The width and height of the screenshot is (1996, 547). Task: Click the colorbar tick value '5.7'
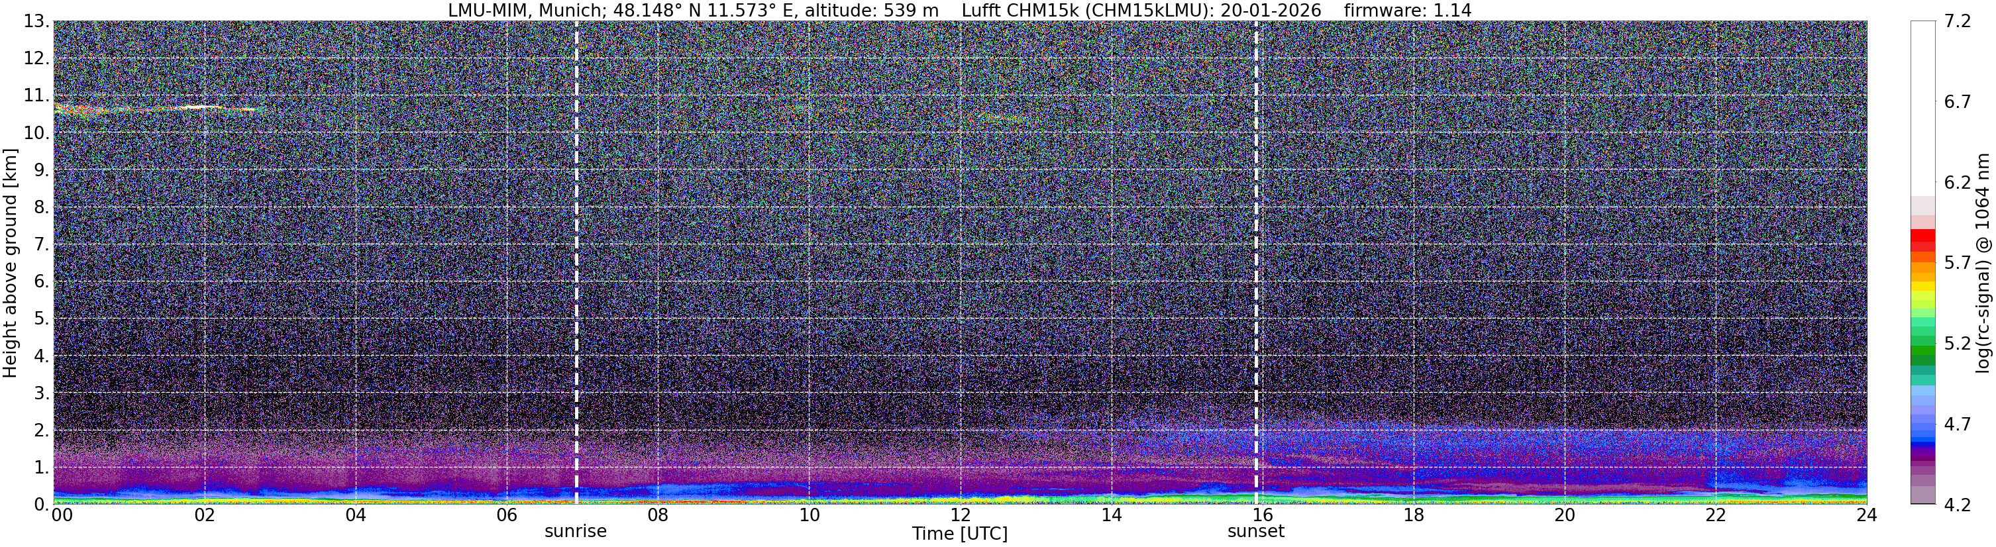[1958, 264]
